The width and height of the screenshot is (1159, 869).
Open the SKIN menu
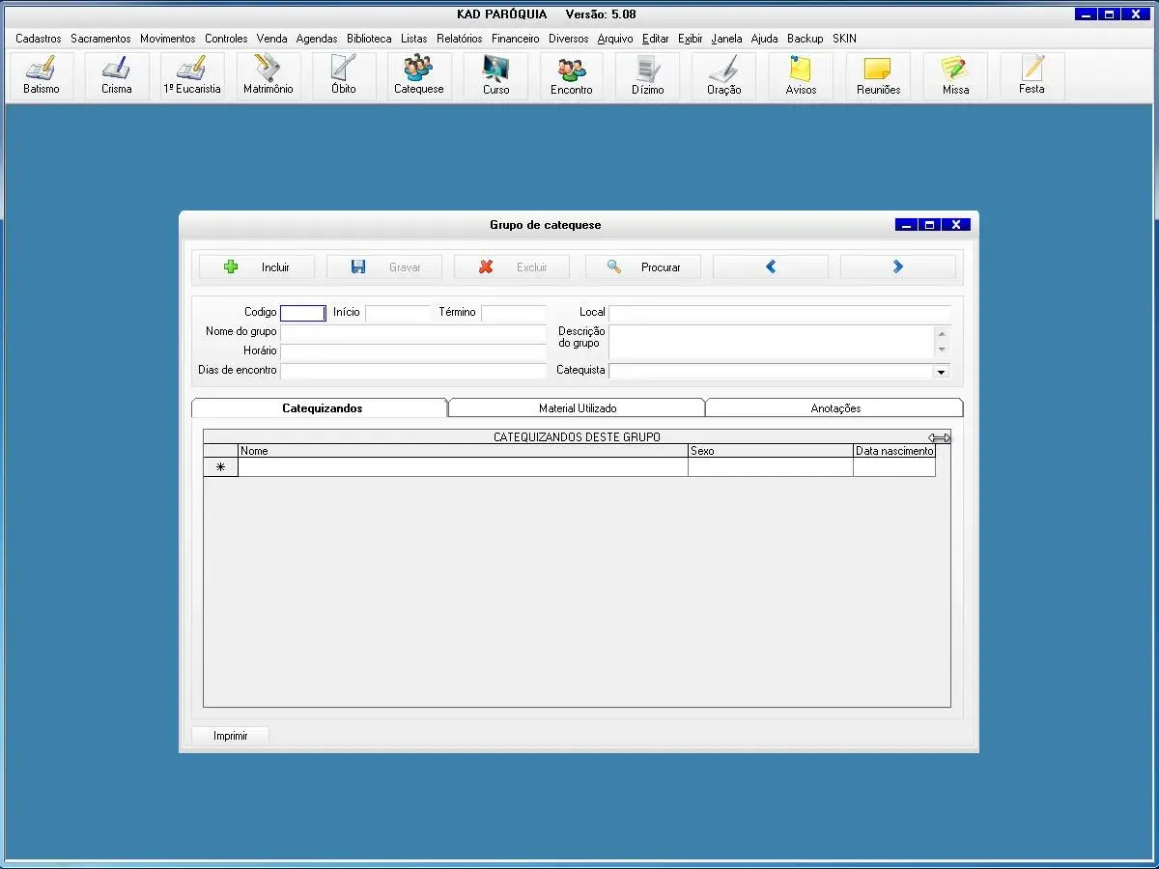coord(844,39)
